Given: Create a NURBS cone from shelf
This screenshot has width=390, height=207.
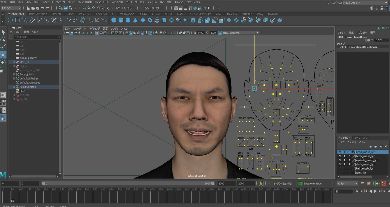Looking at the screenshot, I should pos(136,20).
